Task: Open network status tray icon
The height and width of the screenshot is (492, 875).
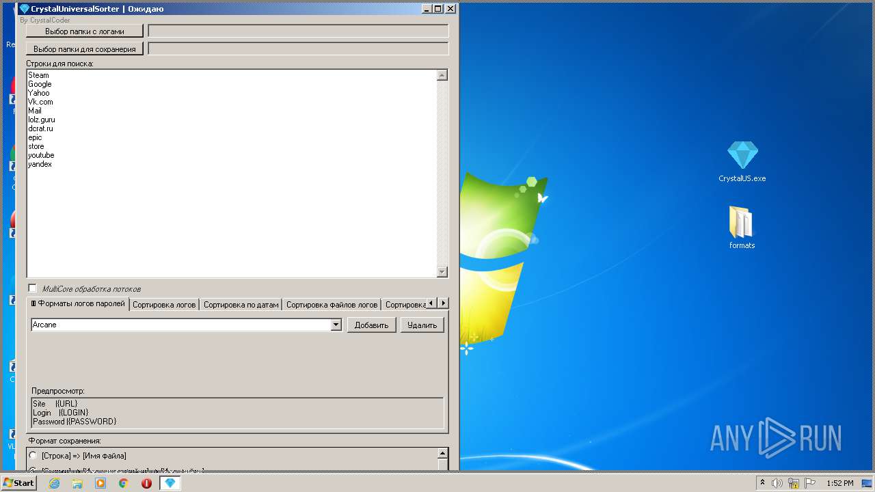Action: [793, 483]
